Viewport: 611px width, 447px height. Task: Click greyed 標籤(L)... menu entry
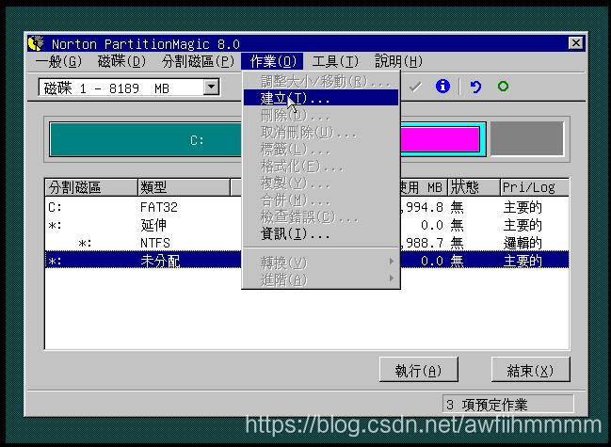click(321, 149)
